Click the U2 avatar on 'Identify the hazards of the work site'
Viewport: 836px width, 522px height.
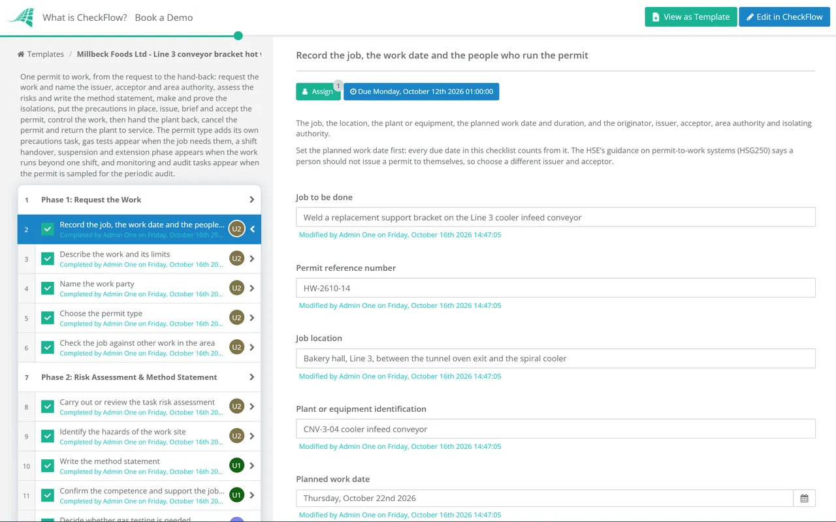tap(236, 436)
